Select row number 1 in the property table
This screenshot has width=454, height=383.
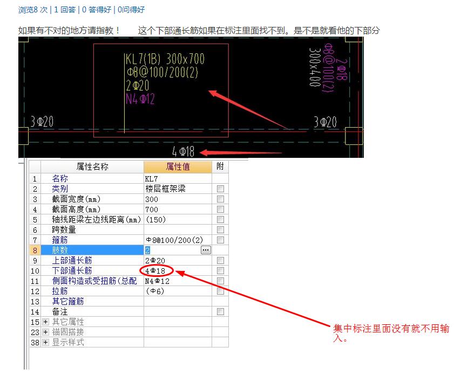click(35, 179)
